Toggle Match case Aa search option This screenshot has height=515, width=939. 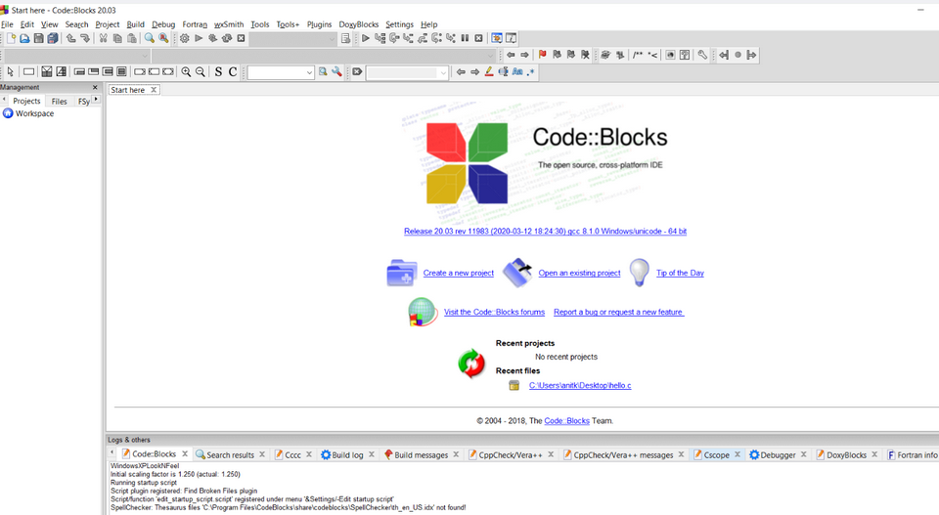coord(517,71)
